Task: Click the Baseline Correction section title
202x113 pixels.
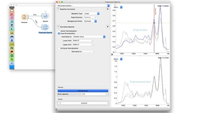Action: [68, 9]
